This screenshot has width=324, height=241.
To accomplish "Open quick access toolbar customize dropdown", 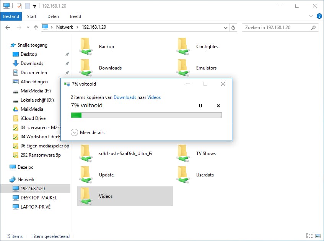I will click(x=34, y=6).
